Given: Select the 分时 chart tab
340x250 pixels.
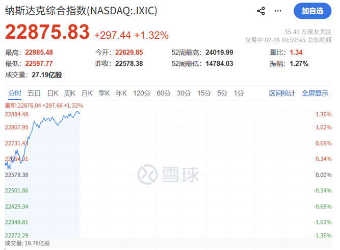Looking at the screenshot, I should pyautogui.click(x=14, y=93).
